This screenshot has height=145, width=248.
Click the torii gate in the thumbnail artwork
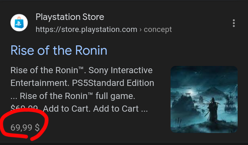[x=188, y=95]
